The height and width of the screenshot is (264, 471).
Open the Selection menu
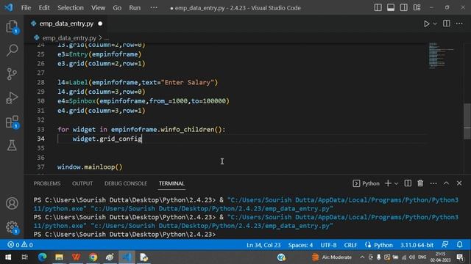pyautogui.click(x=71, y=8)
